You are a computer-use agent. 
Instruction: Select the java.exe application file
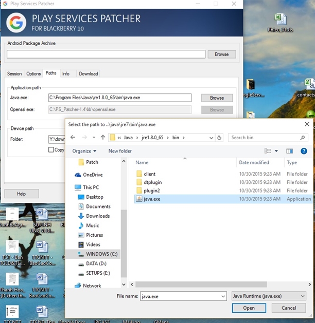pyautogui.click(x=152, y=199)
